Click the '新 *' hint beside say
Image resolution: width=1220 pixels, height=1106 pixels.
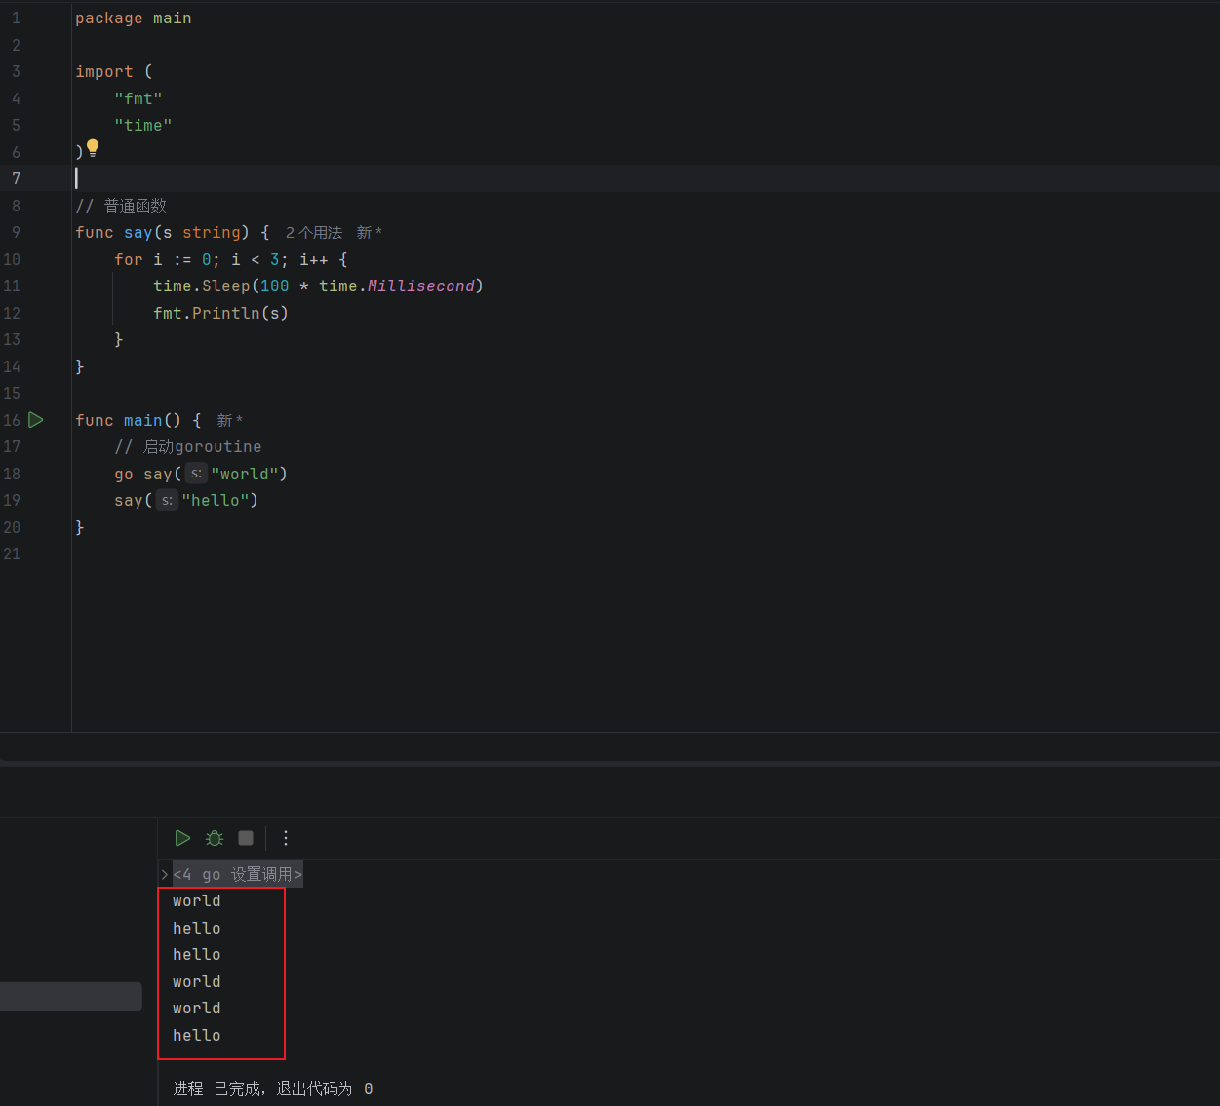(370, 233)
